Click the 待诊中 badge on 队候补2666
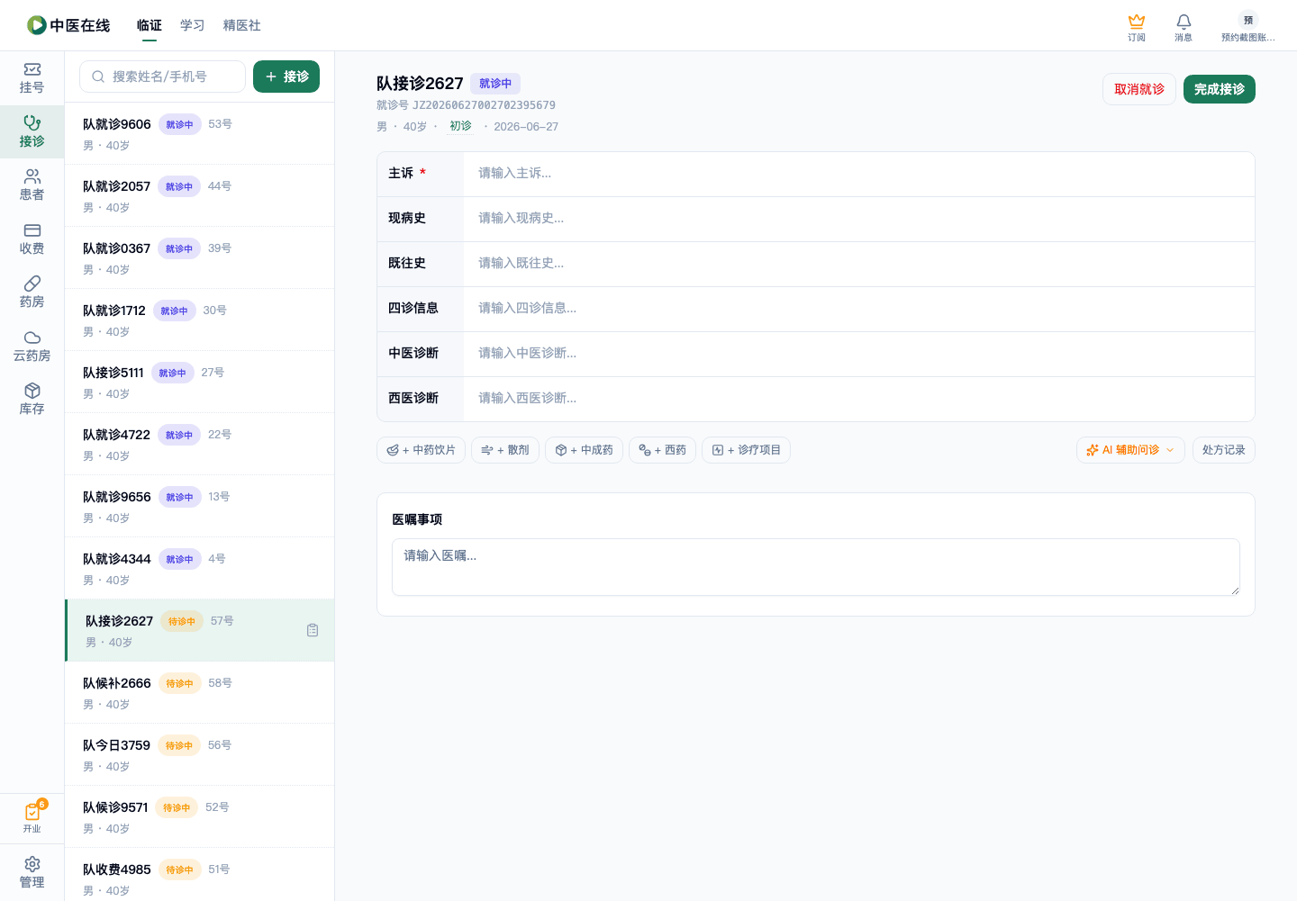The image size is (1297, 901). click(179, 683)
